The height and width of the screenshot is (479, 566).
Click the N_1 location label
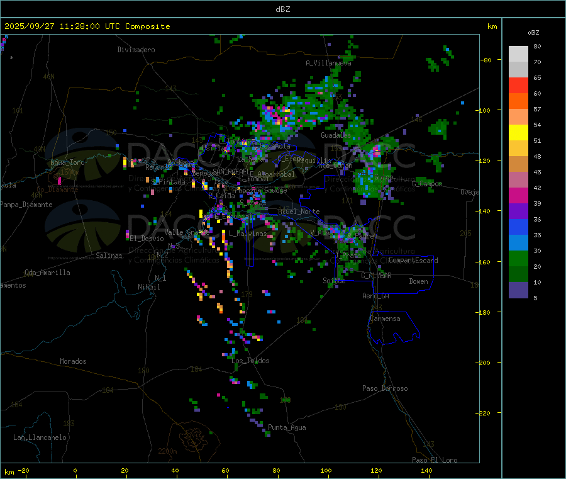coord(160,278)
